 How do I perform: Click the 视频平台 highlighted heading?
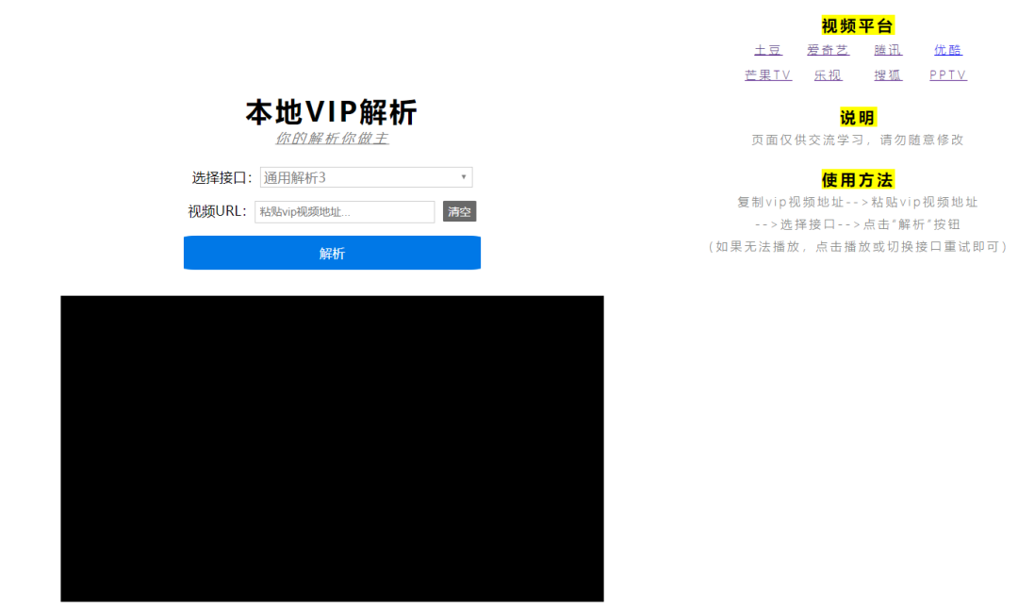(x=856, y=25)
